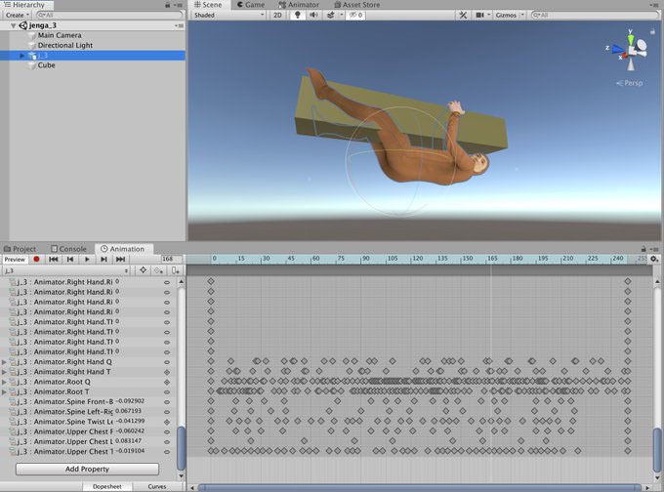Open the Console tab
Viewport: 664px width, 492px height.
tap(69, 249)
